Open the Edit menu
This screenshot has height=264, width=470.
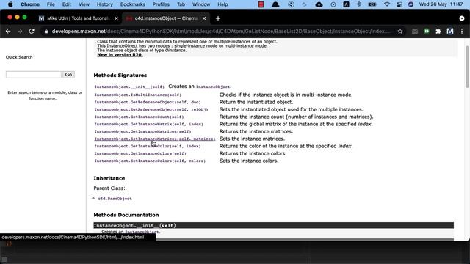click(67, 4)
